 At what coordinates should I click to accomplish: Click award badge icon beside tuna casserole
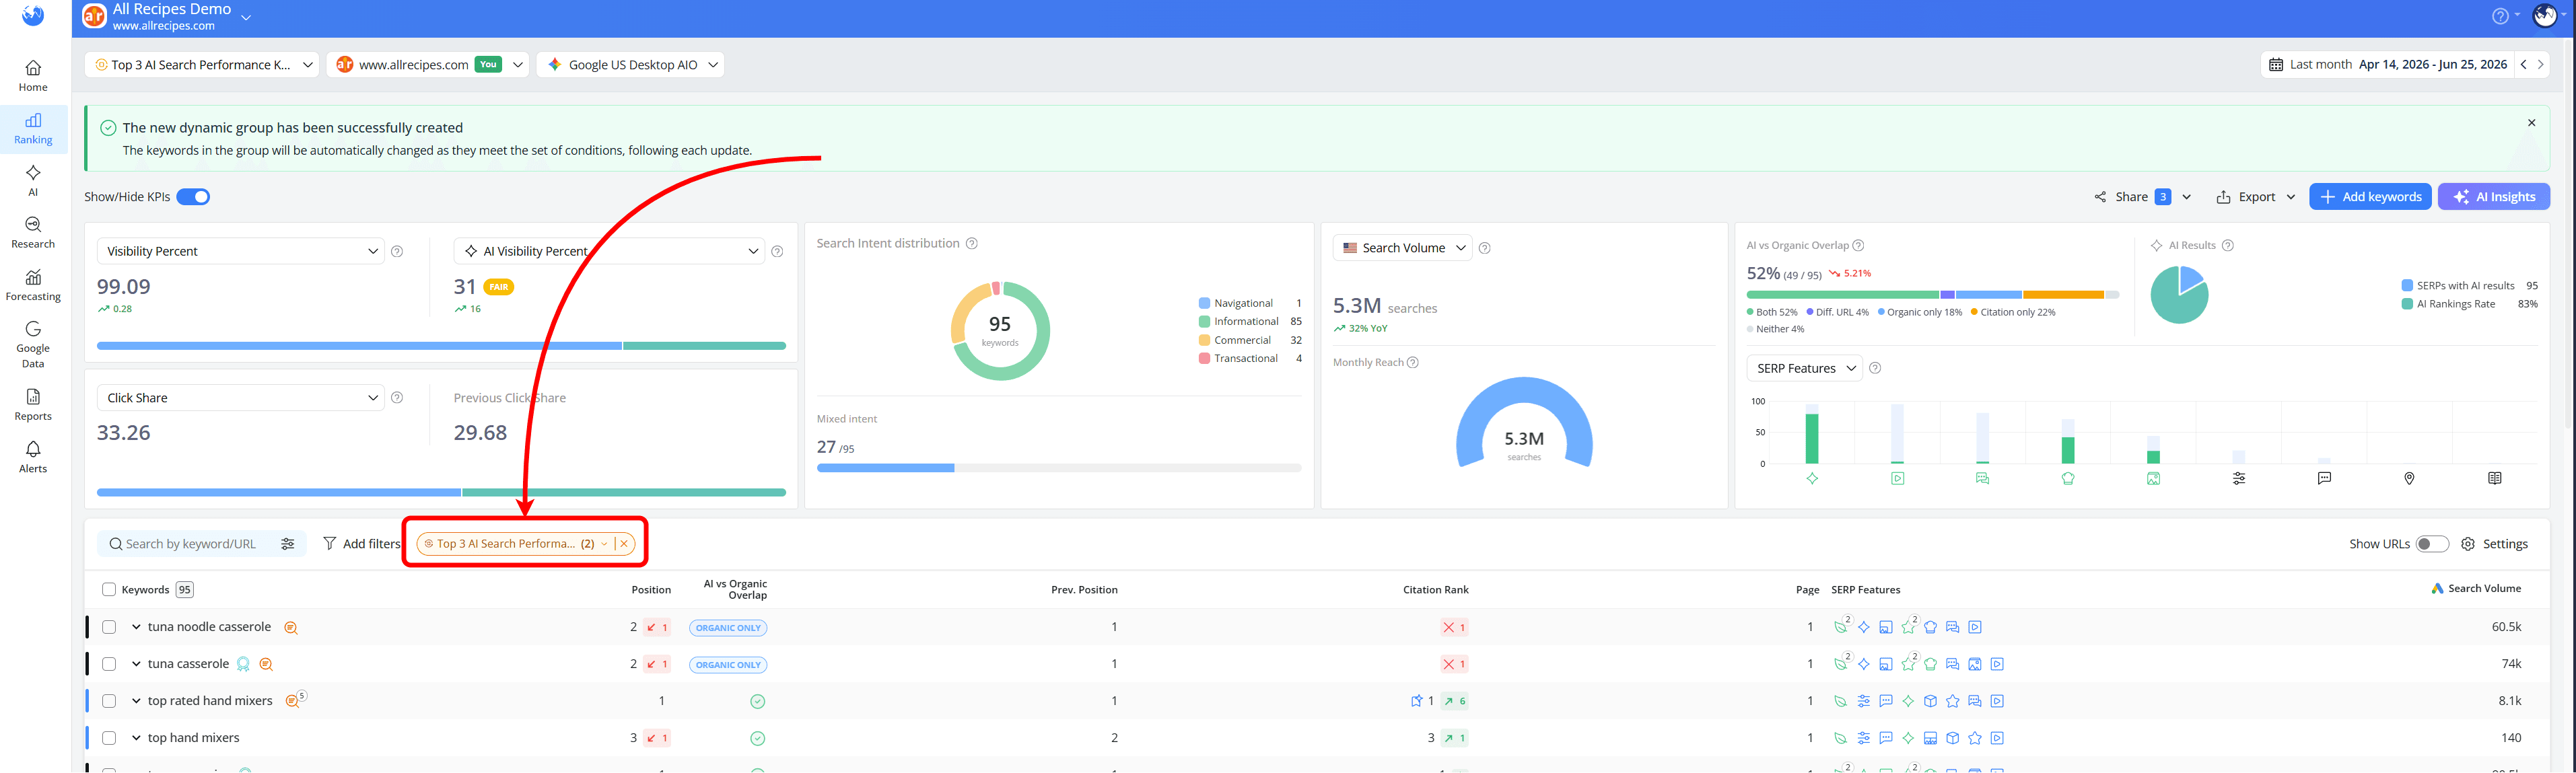coord(243,664)
